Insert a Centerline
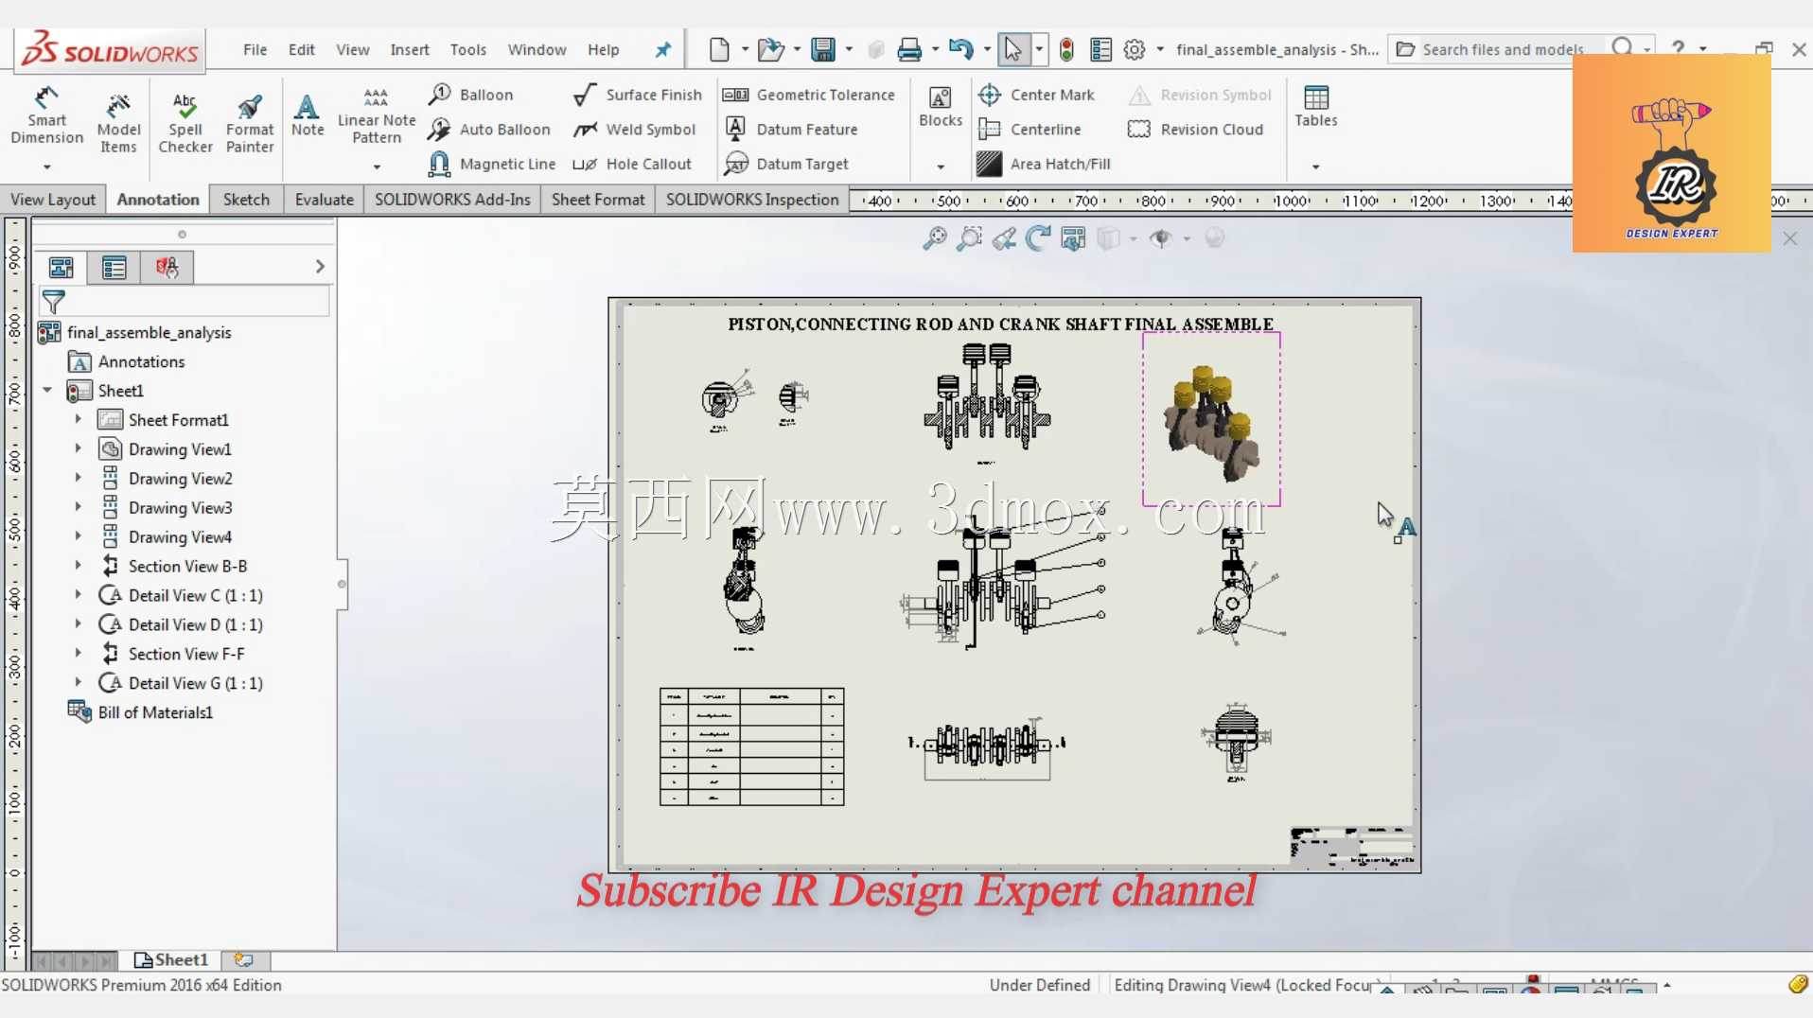This screenshot has height=1018, width=1813. tap(1030, 130)
